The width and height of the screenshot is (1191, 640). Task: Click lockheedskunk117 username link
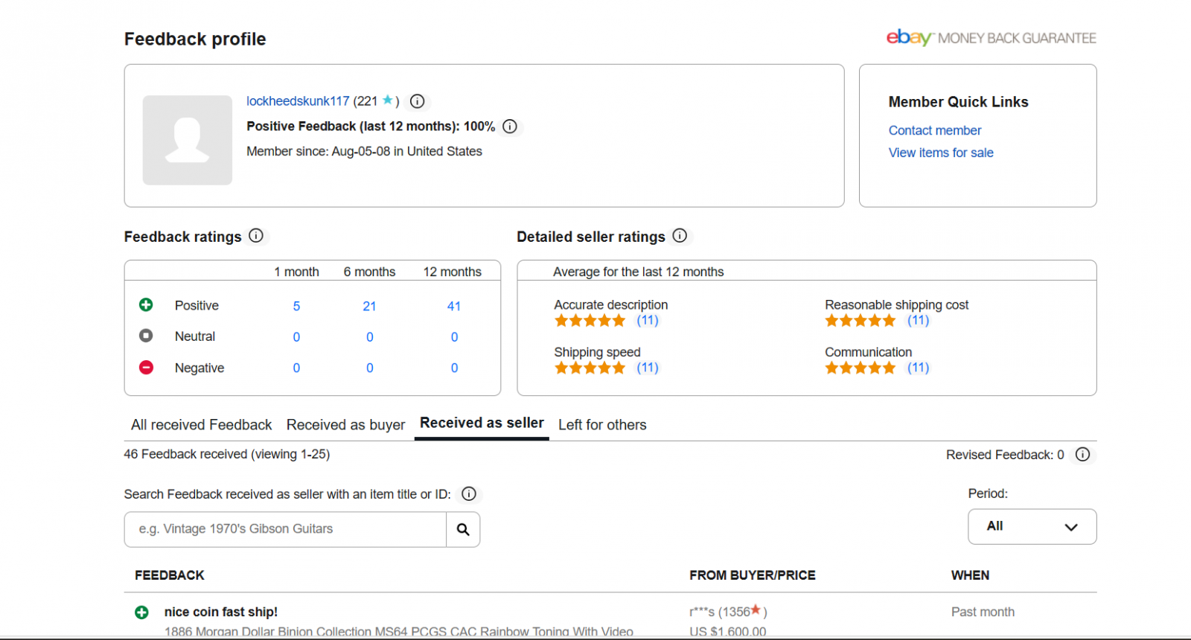pyautogui.click(x=298, y=101)
